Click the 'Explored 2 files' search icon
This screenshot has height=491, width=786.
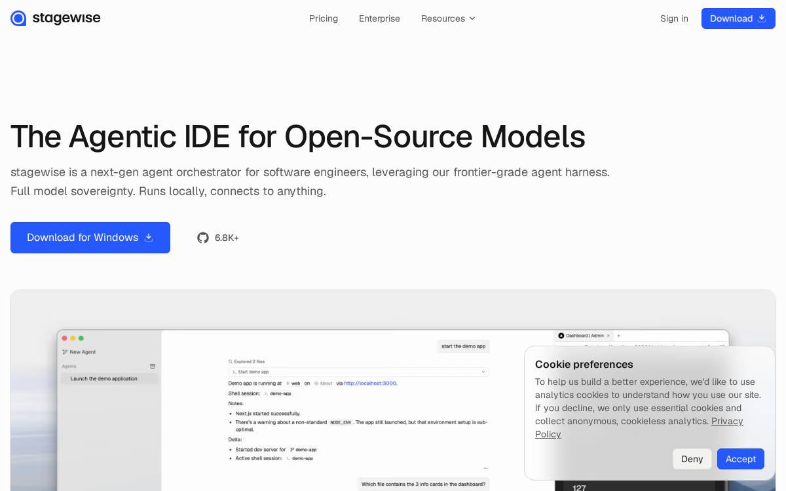[231, 361]
